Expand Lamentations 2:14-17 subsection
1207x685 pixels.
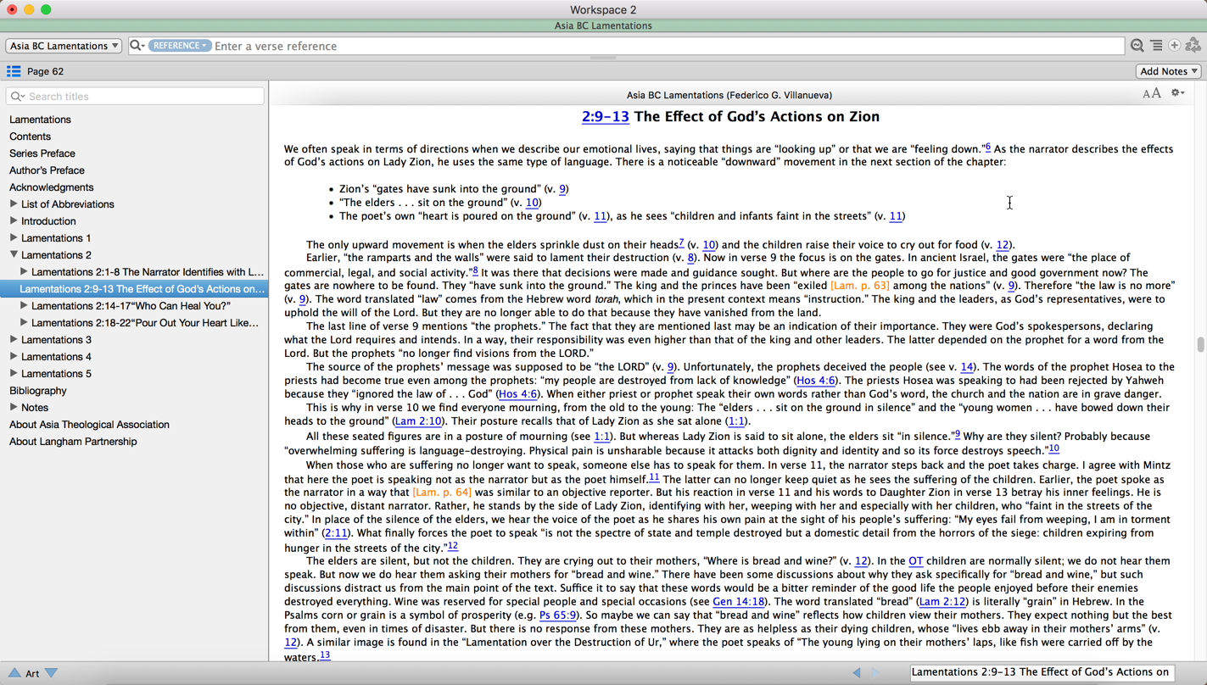(x=24, y=305)
